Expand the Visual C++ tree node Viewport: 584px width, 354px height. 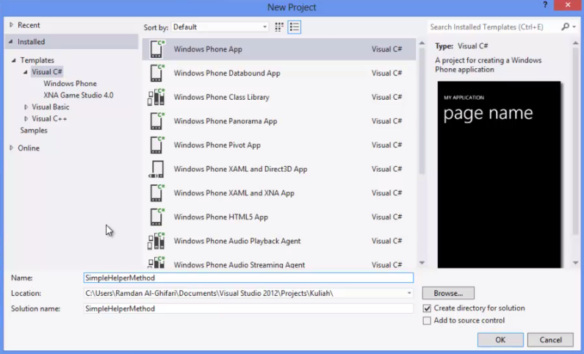coord(26,119)
